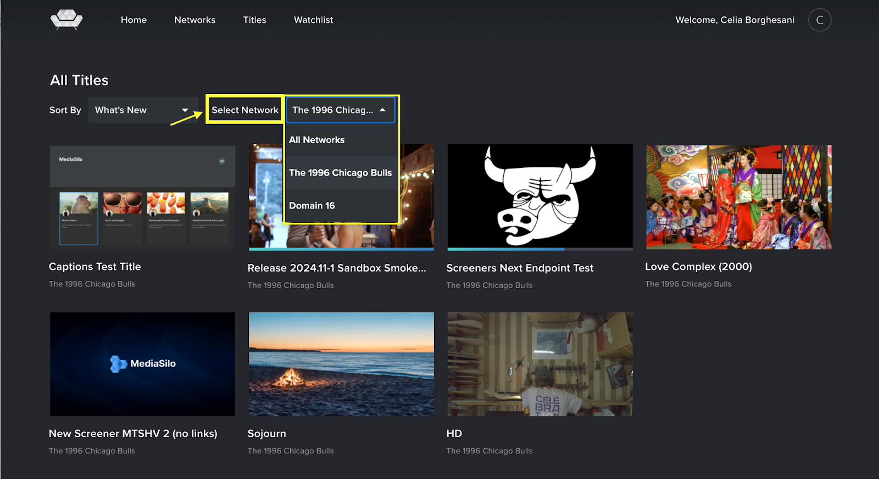
Task: Collapse The 1996 Chicag... network dropdown
Action: [x=341, y=110]
